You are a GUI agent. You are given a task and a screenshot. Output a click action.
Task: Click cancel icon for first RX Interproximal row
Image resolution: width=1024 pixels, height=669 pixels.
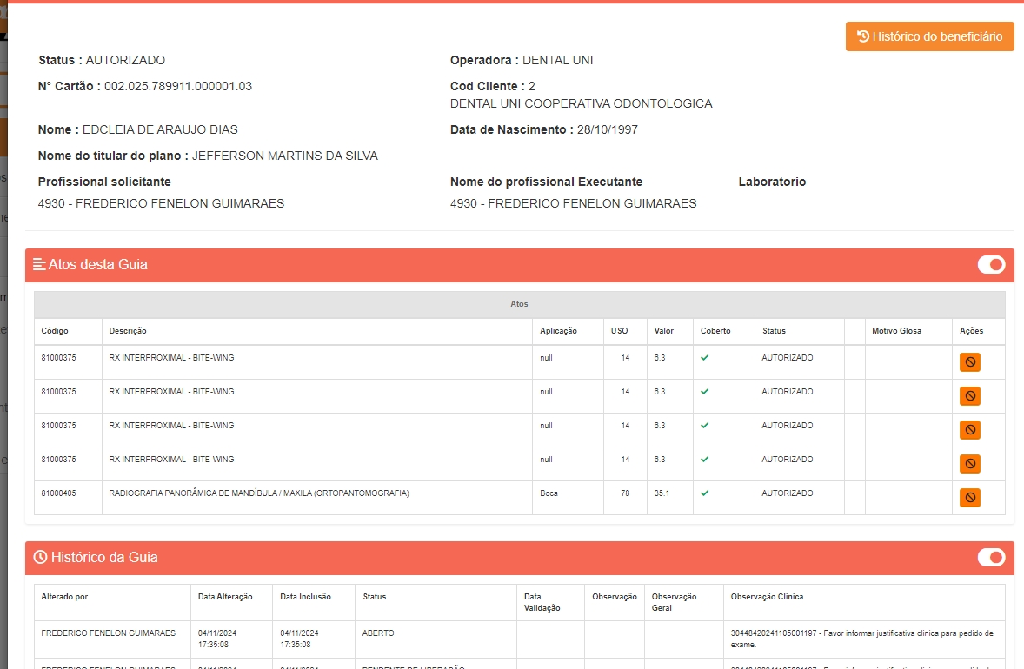970,362
